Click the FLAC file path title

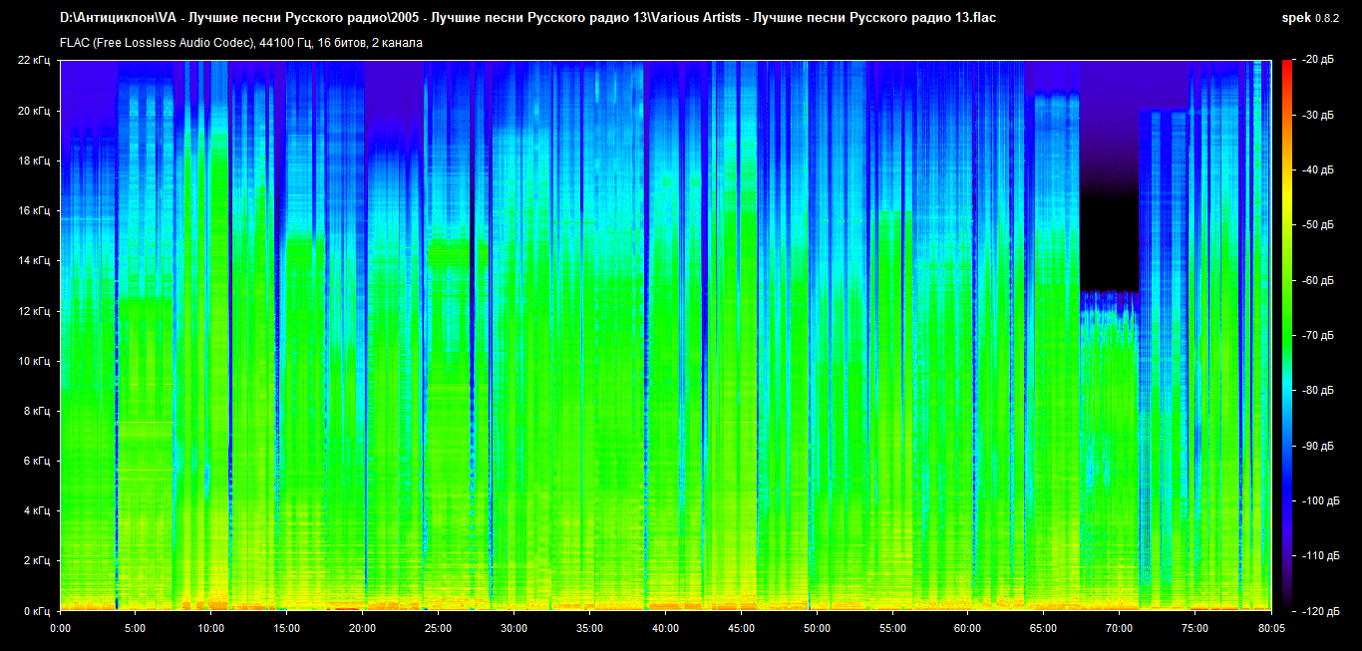[x=527, y=18]
